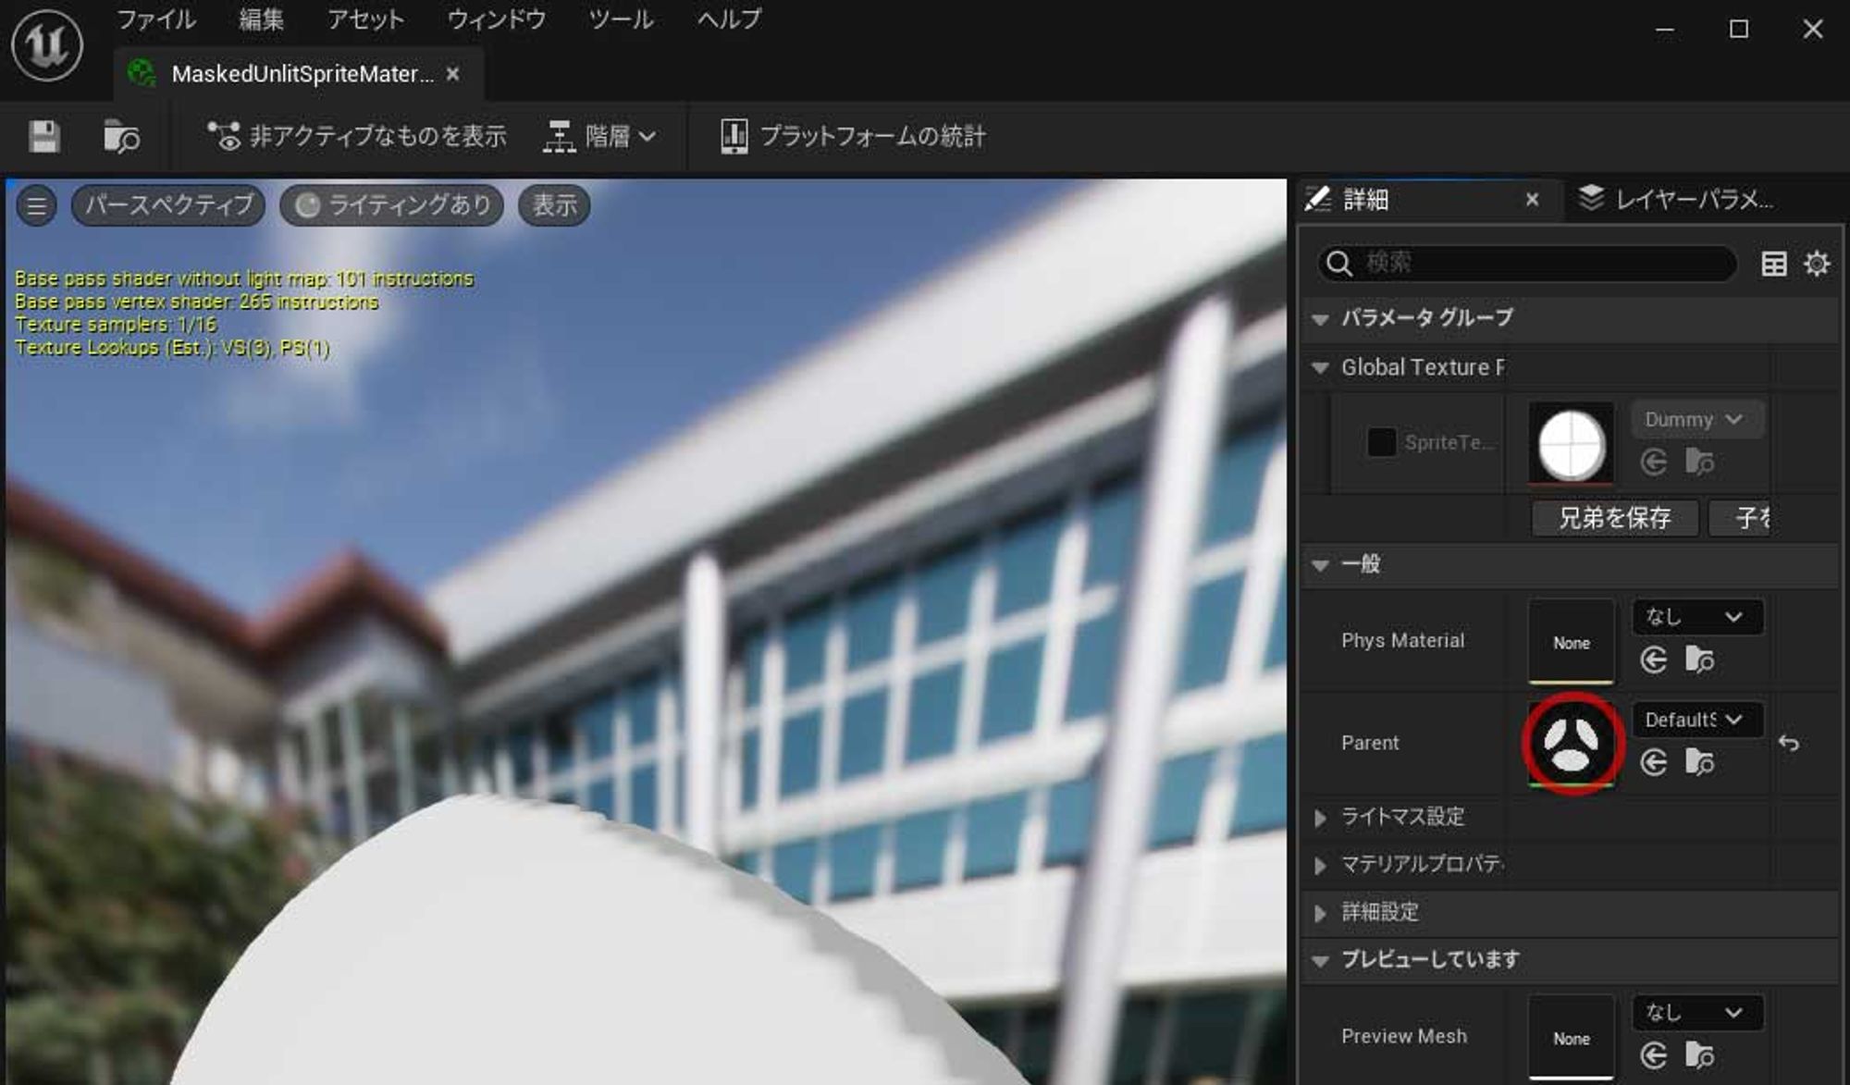This screenshot has height=1085, width=1850.
Task: Browse to Parent material in Content Browser
Action: [1700, 762]
